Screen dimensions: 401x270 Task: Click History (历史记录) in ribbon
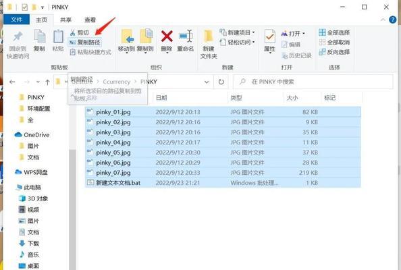click(296, 55)
